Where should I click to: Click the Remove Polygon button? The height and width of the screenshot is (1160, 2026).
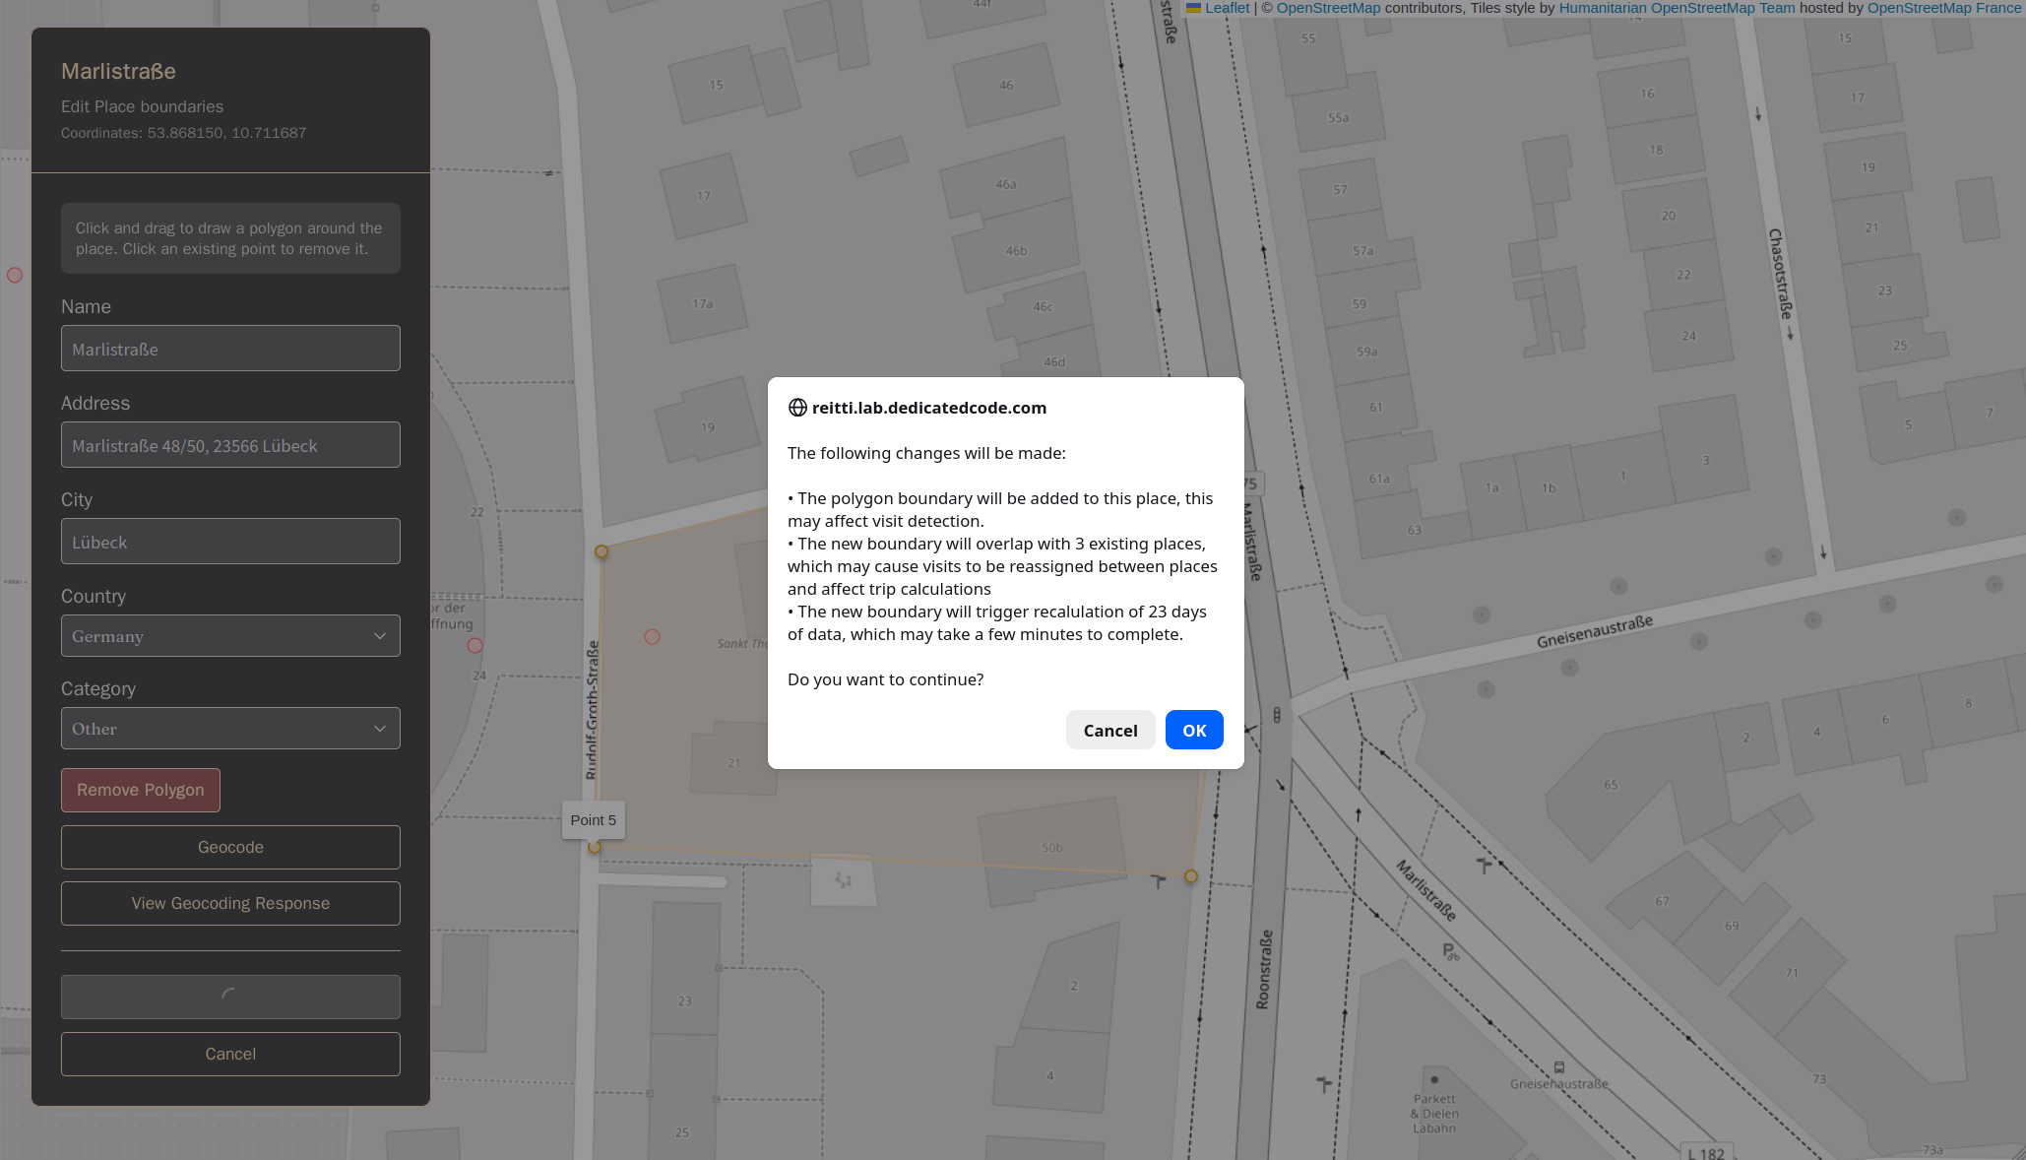(x=140, y=790)
